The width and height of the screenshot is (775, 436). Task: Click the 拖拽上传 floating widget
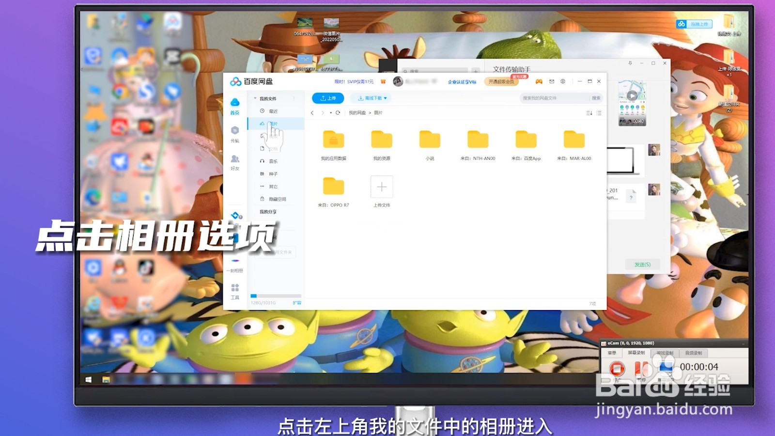click(x=694, y=24)
